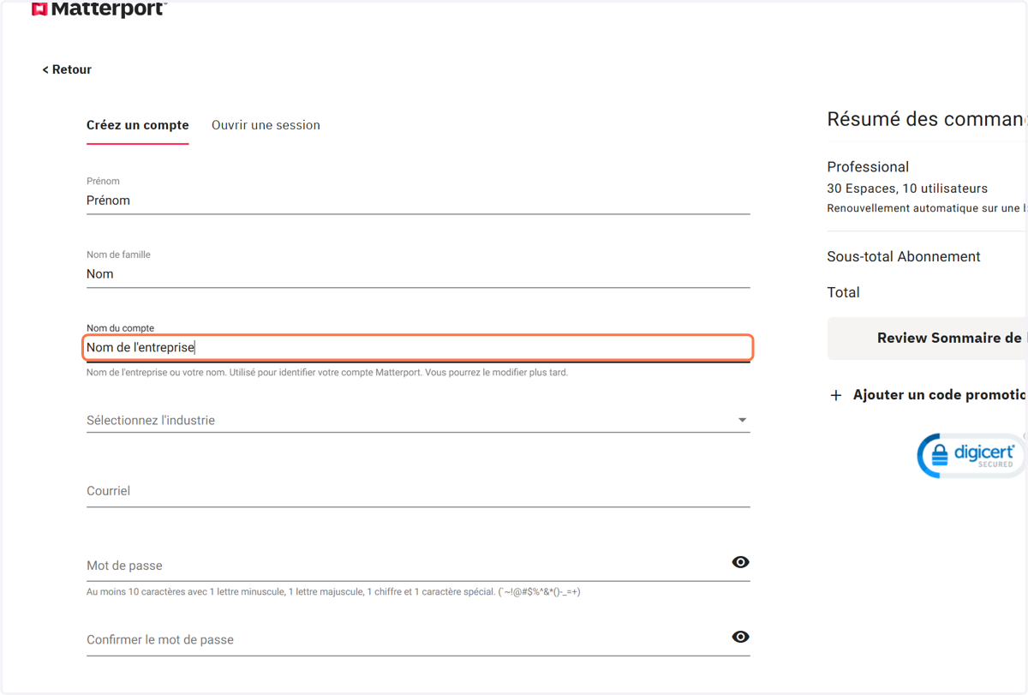Click the Professional plan name
This screenshot has height=695, width=1028.
[868, 167]
